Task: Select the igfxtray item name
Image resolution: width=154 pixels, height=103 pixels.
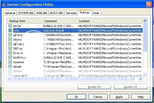Action: click(x=18, y=35)
